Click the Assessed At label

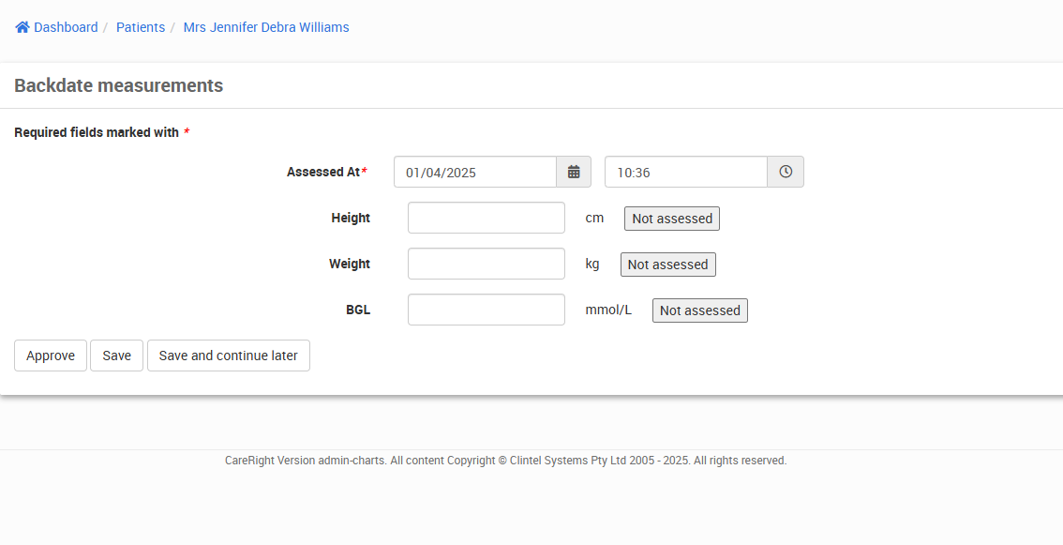coord(323,172)
